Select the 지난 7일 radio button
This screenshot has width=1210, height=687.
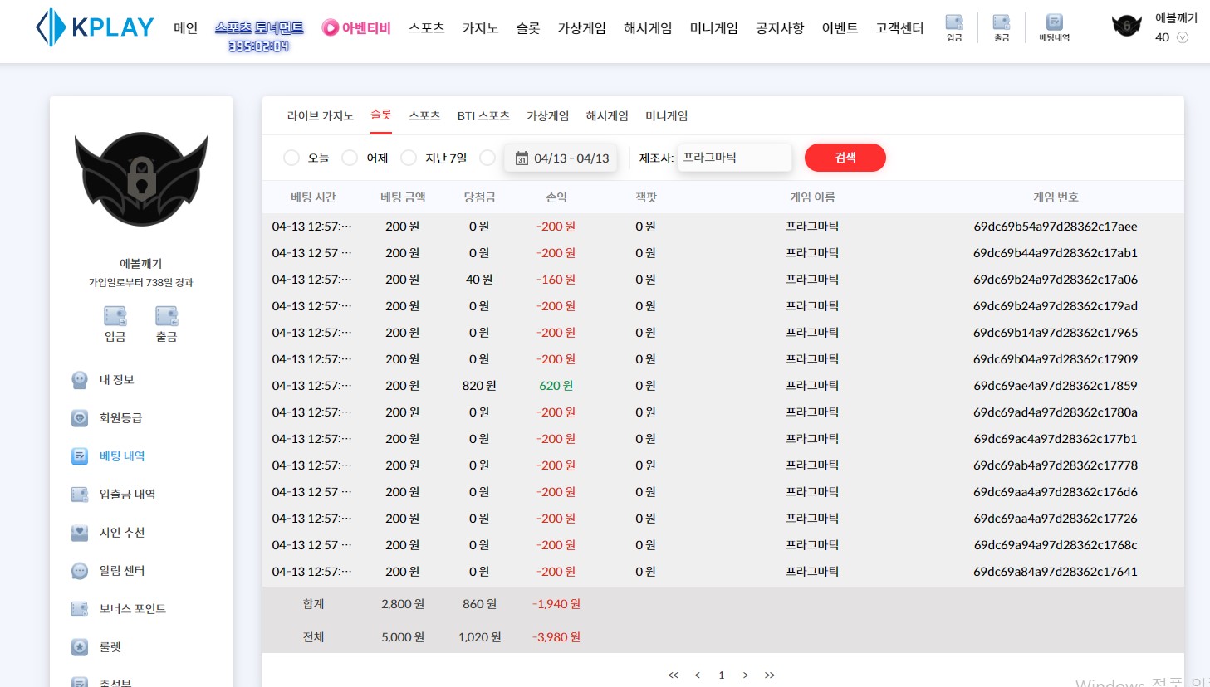[409, 158]
